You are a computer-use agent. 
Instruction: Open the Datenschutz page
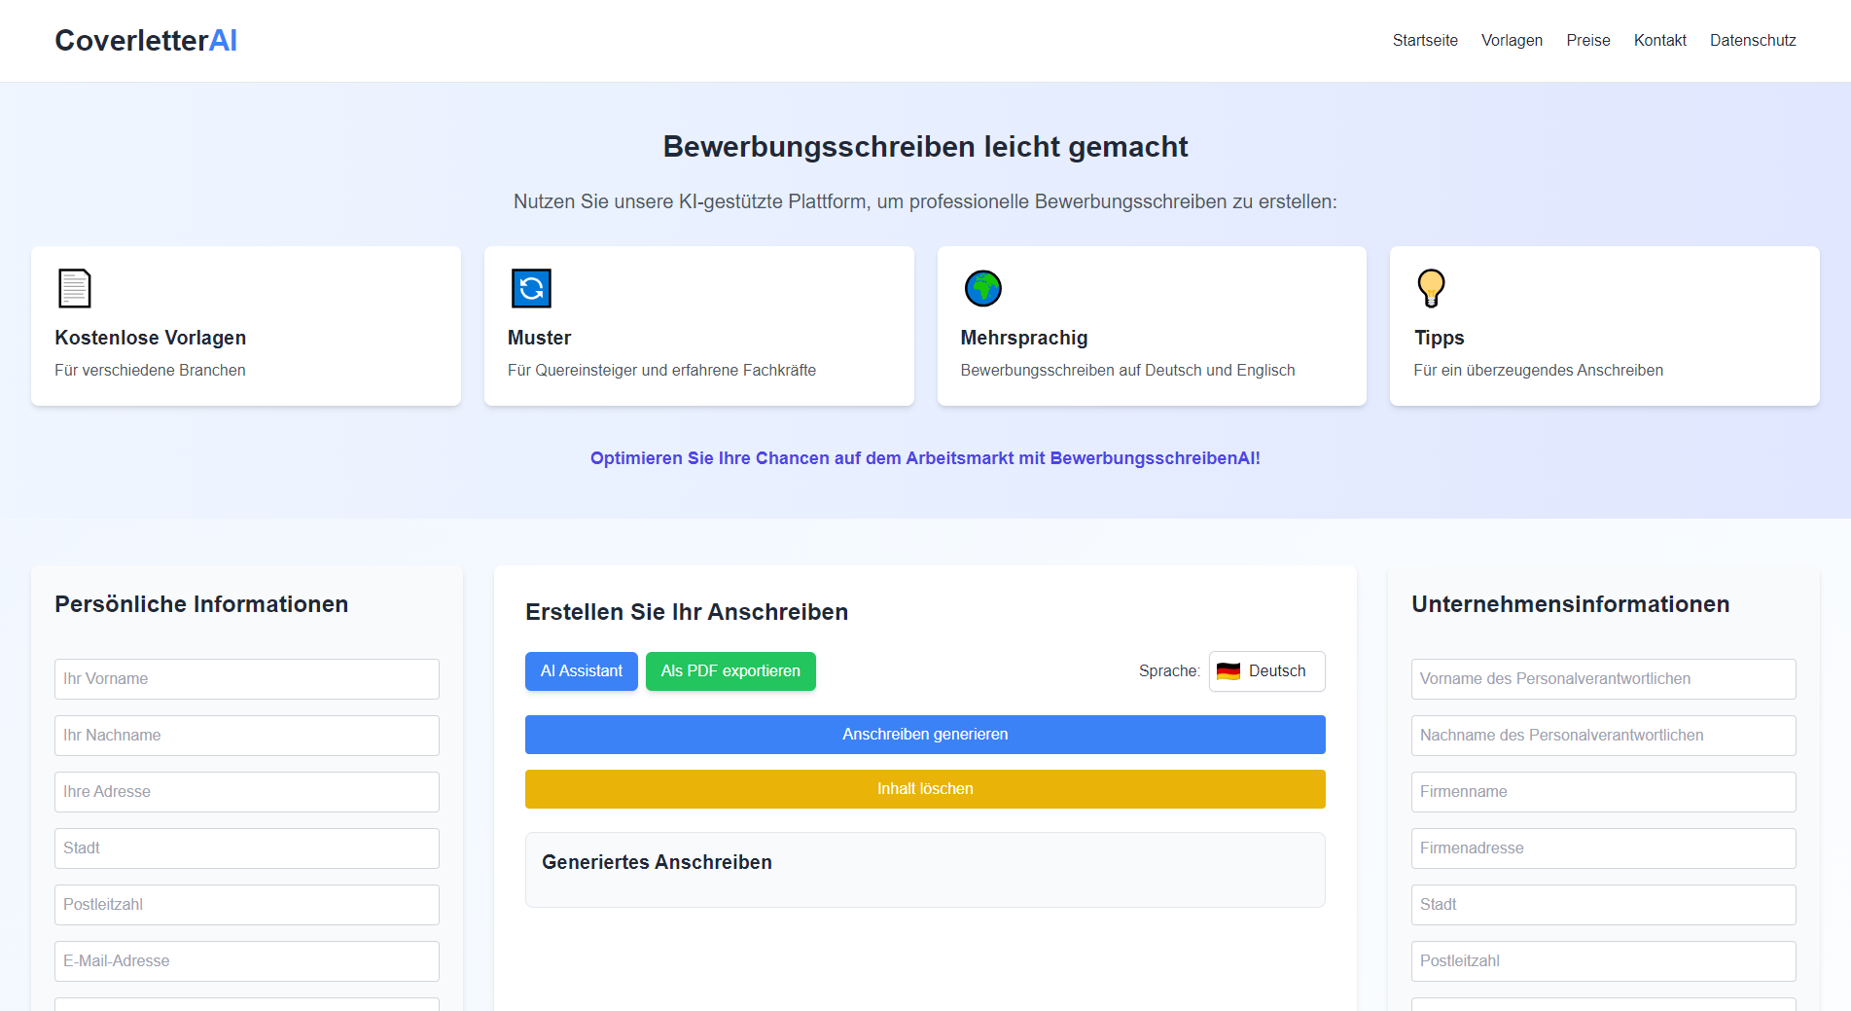pos(1753,40)
